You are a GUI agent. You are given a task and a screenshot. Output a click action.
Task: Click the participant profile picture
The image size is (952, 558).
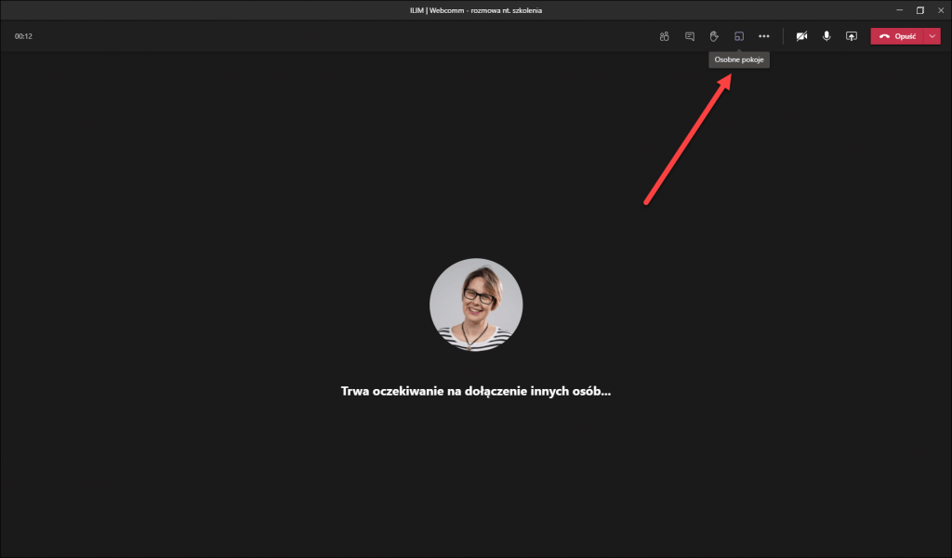(476, 305)
